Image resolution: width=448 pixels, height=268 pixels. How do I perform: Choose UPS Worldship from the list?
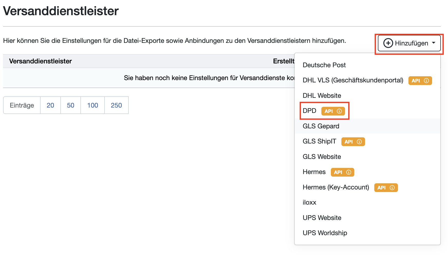pos(367,233)
